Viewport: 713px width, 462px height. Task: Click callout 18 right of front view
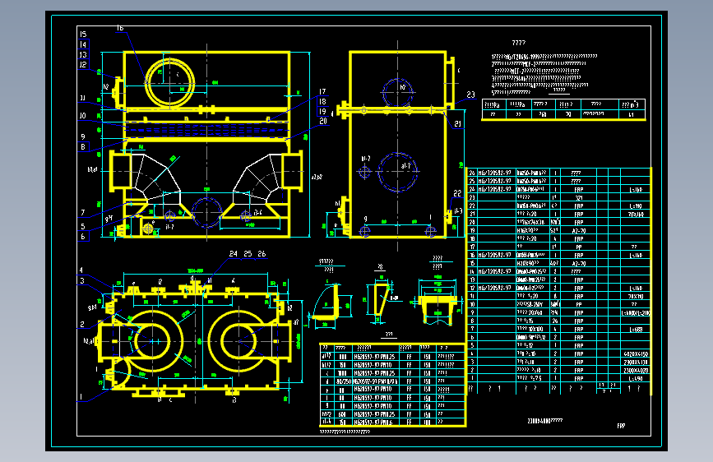click(x=322, y=102)
